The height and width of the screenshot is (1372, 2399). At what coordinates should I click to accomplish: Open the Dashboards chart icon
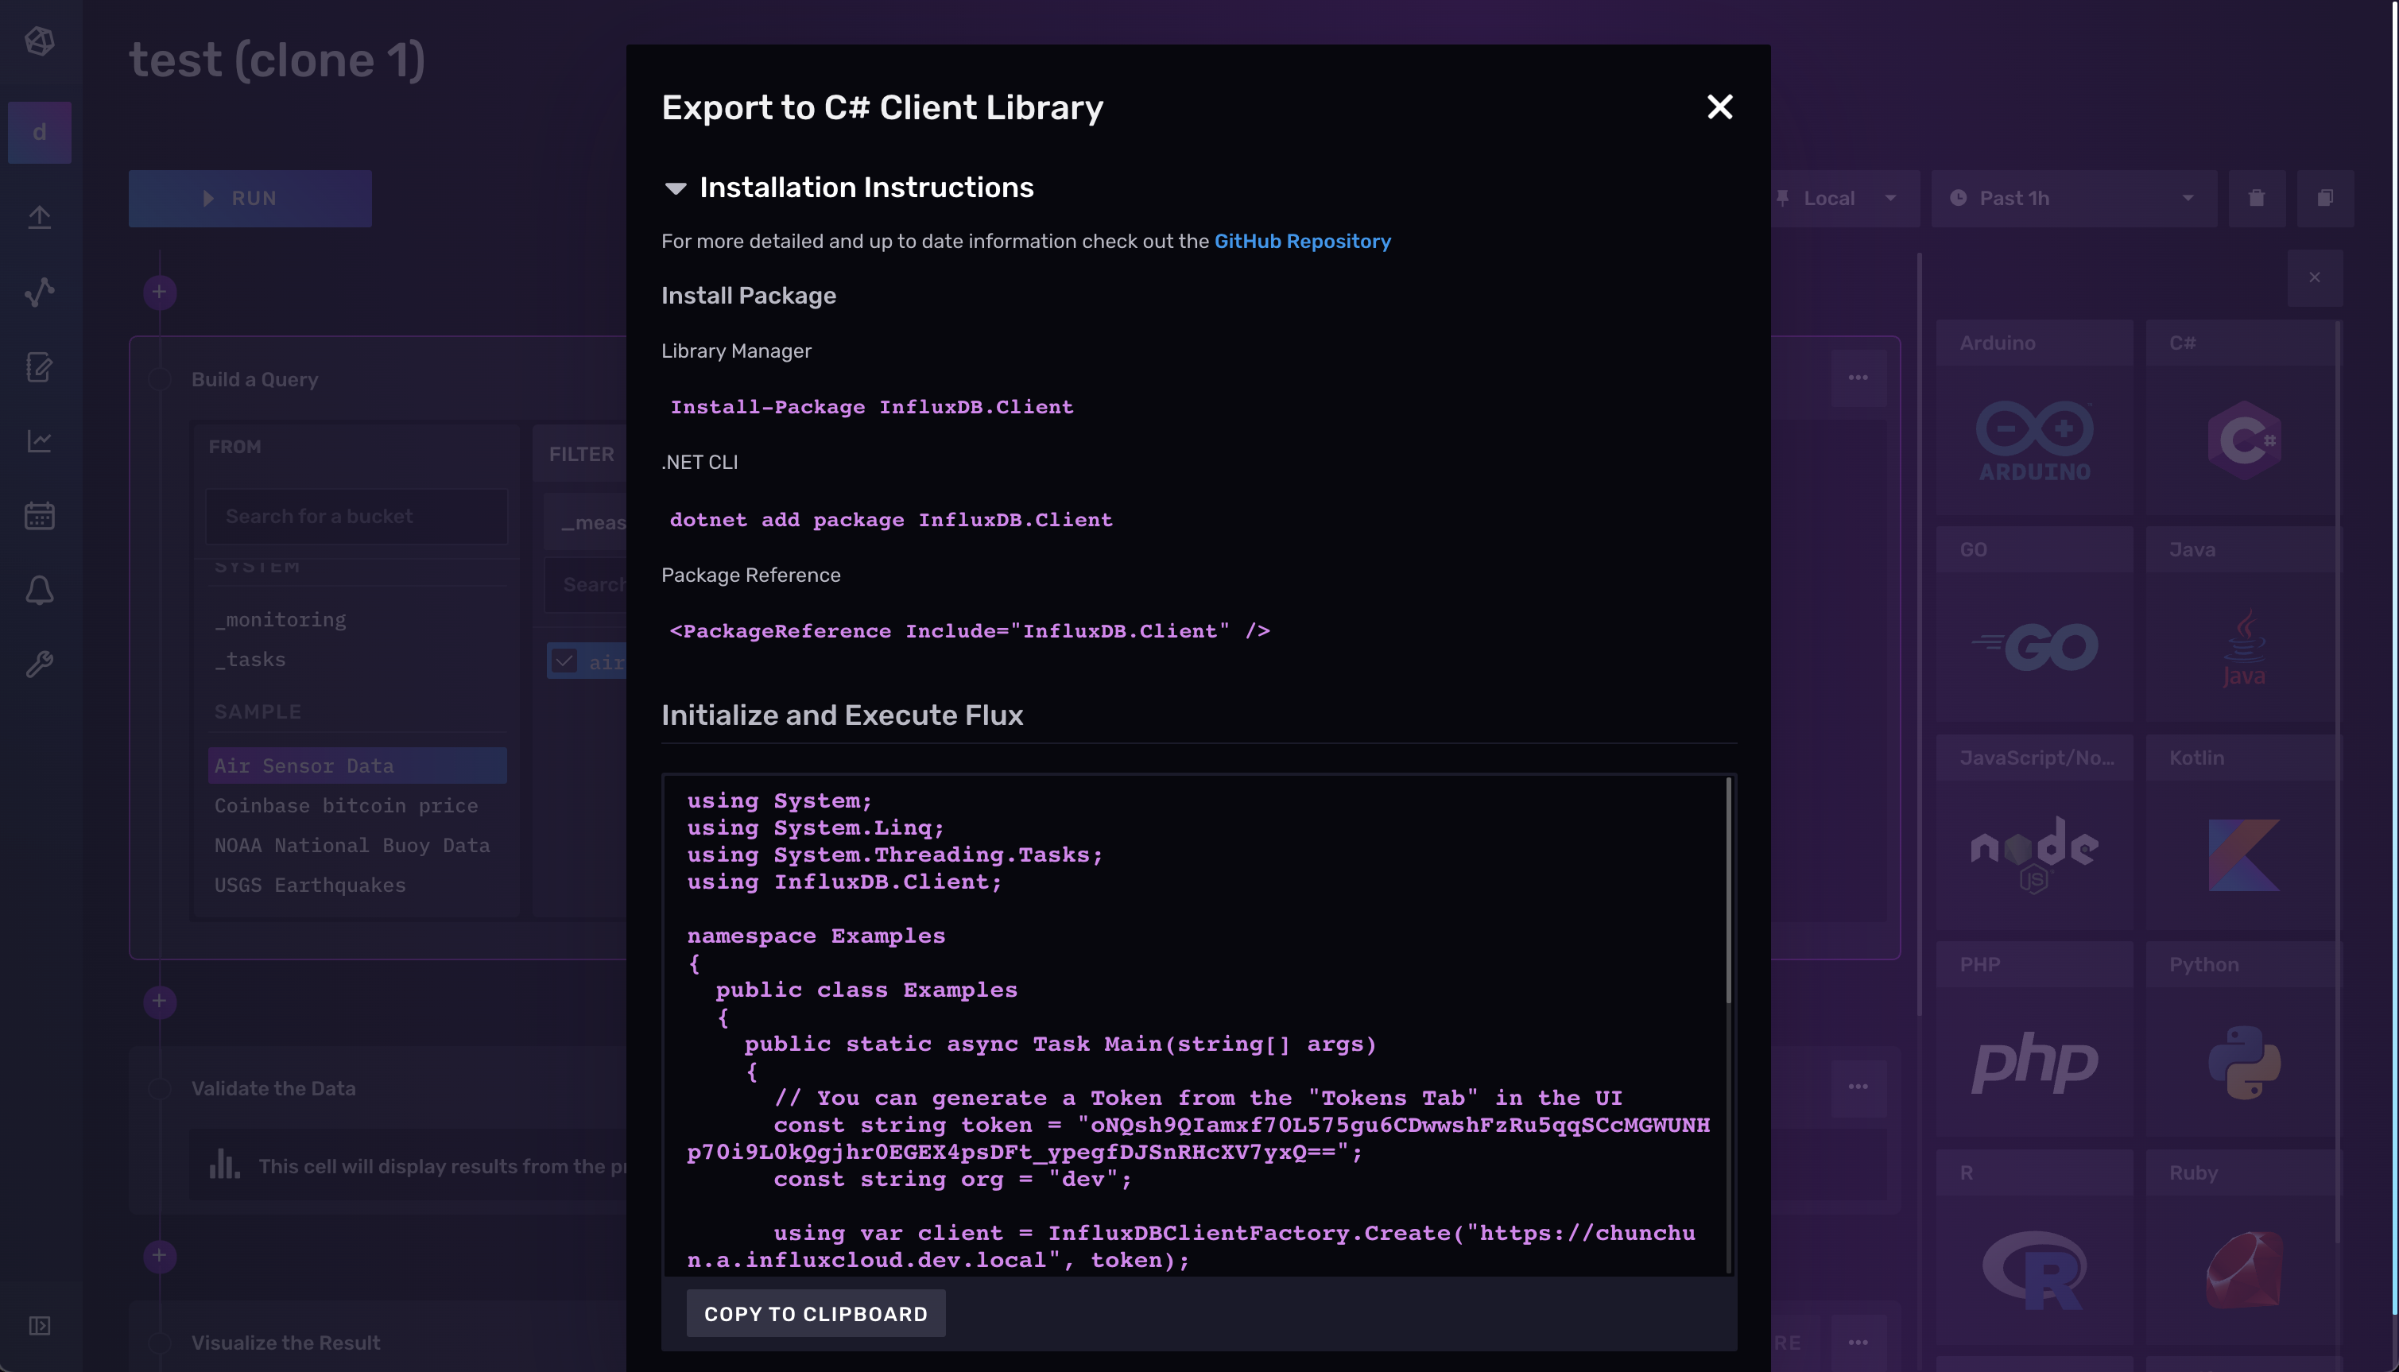tap(40, 441)
